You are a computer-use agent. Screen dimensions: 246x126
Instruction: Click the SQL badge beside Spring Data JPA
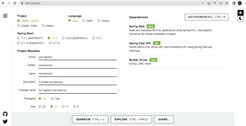point(157,43)
